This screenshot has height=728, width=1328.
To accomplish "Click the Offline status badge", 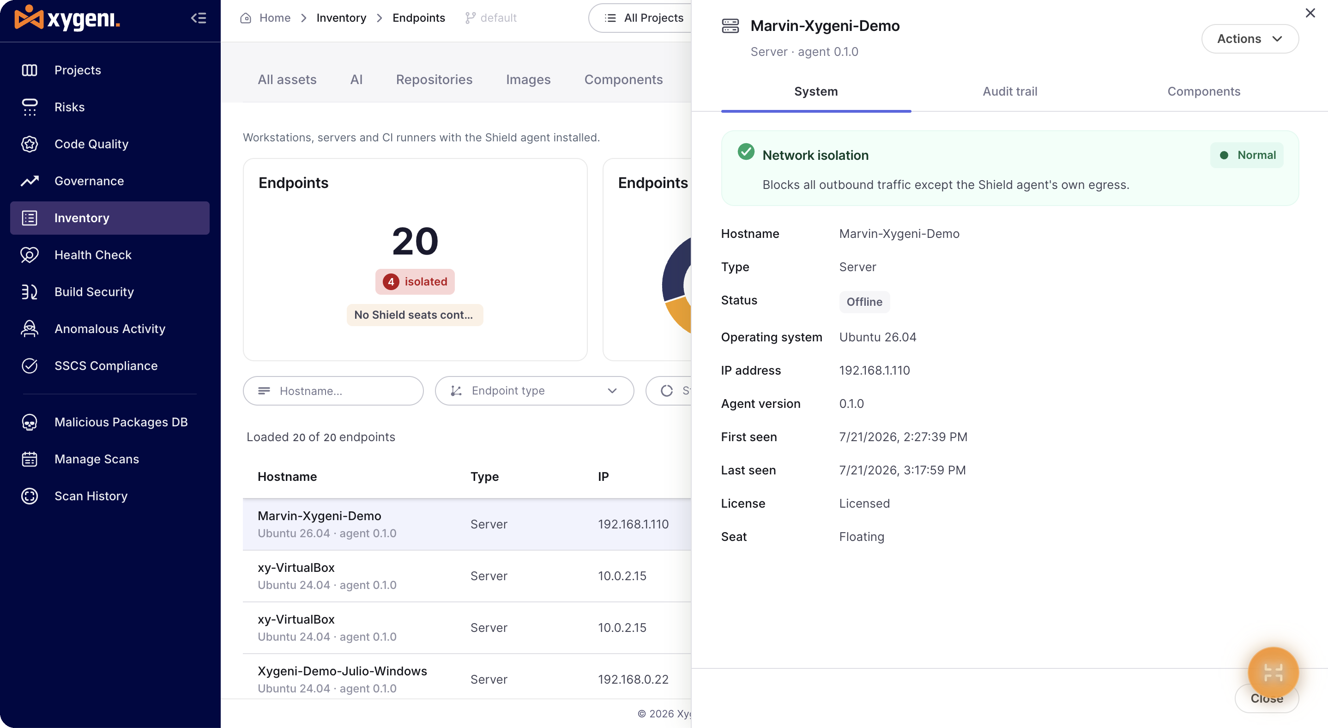I will point(864,302).
